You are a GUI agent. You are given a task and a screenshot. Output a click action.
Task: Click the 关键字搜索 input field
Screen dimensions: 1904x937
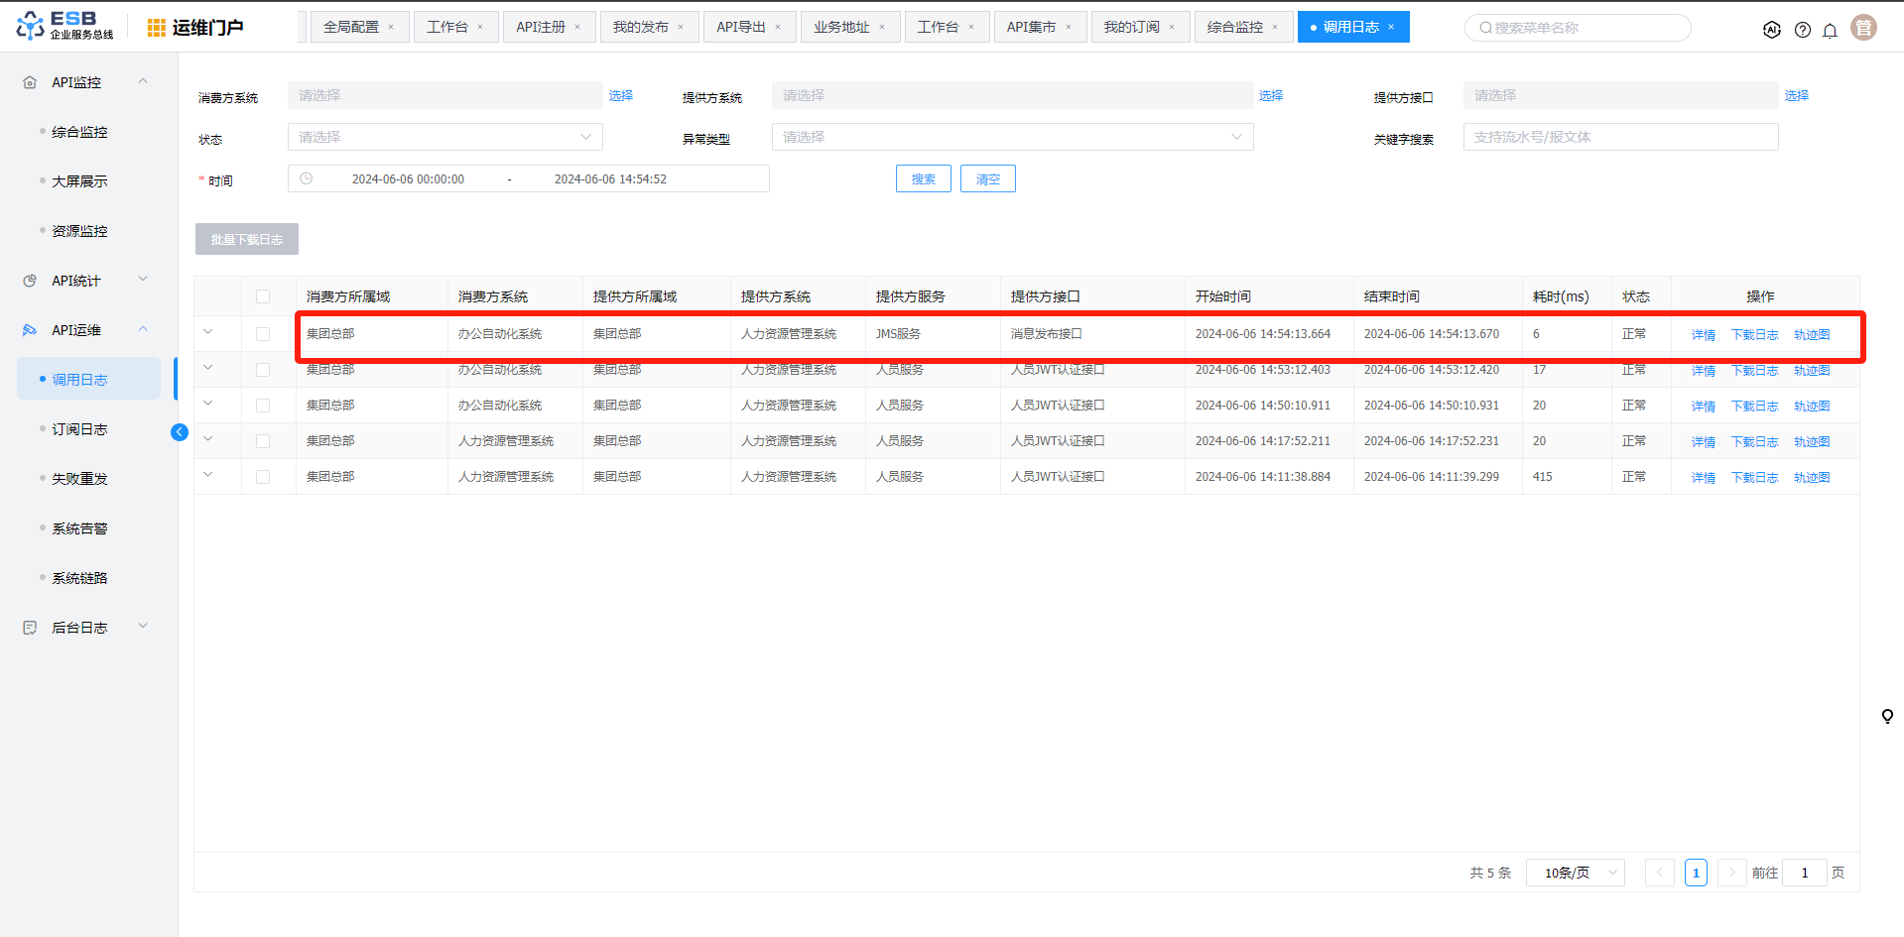click(1620, 137)
